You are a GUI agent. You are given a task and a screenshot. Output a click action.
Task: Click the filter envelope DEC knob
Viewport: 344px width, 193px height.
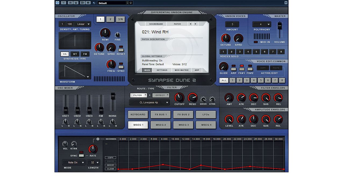[253, 98]
